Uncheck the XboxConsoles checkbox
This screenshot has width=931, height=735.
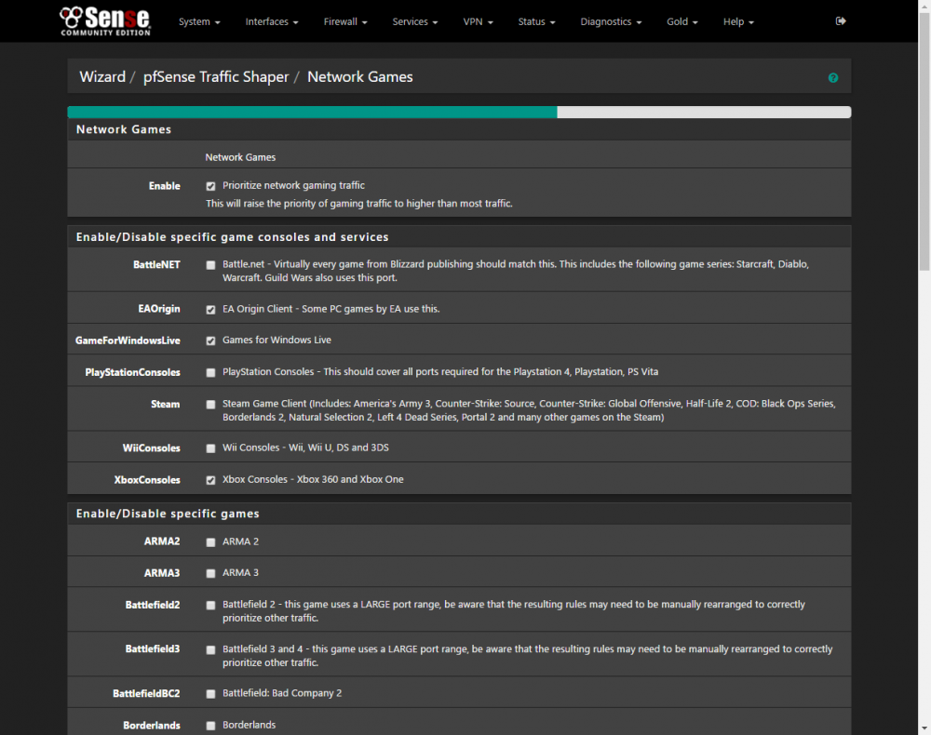(210, 480)
